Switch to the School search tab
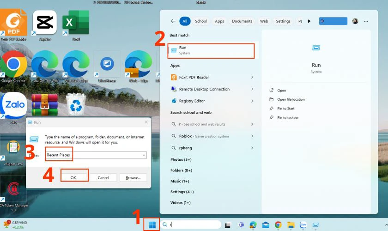The width and height of the screenshot is (388, 231). [201, 21]
